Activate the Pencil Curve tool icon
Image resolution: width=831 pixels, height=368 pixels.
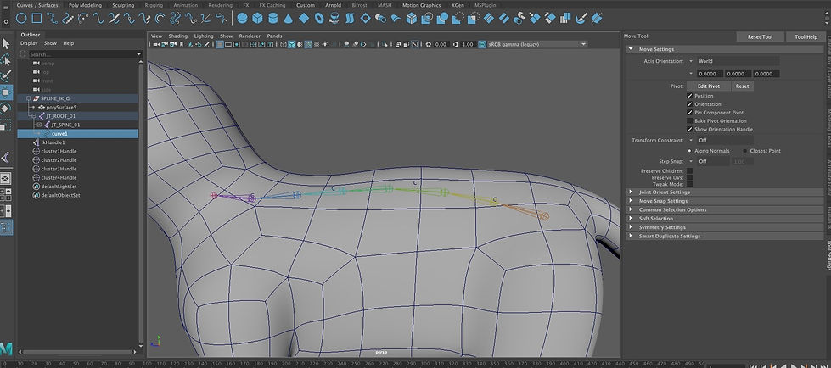click(x=67, y=18)
